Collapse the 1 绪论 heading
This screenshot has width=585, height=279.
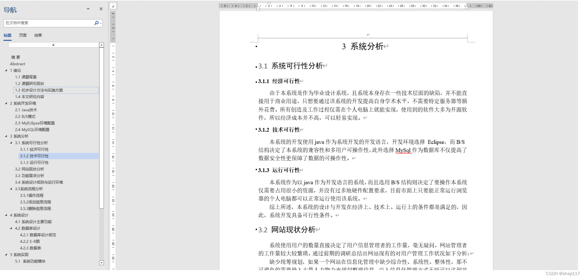point(6,70)
